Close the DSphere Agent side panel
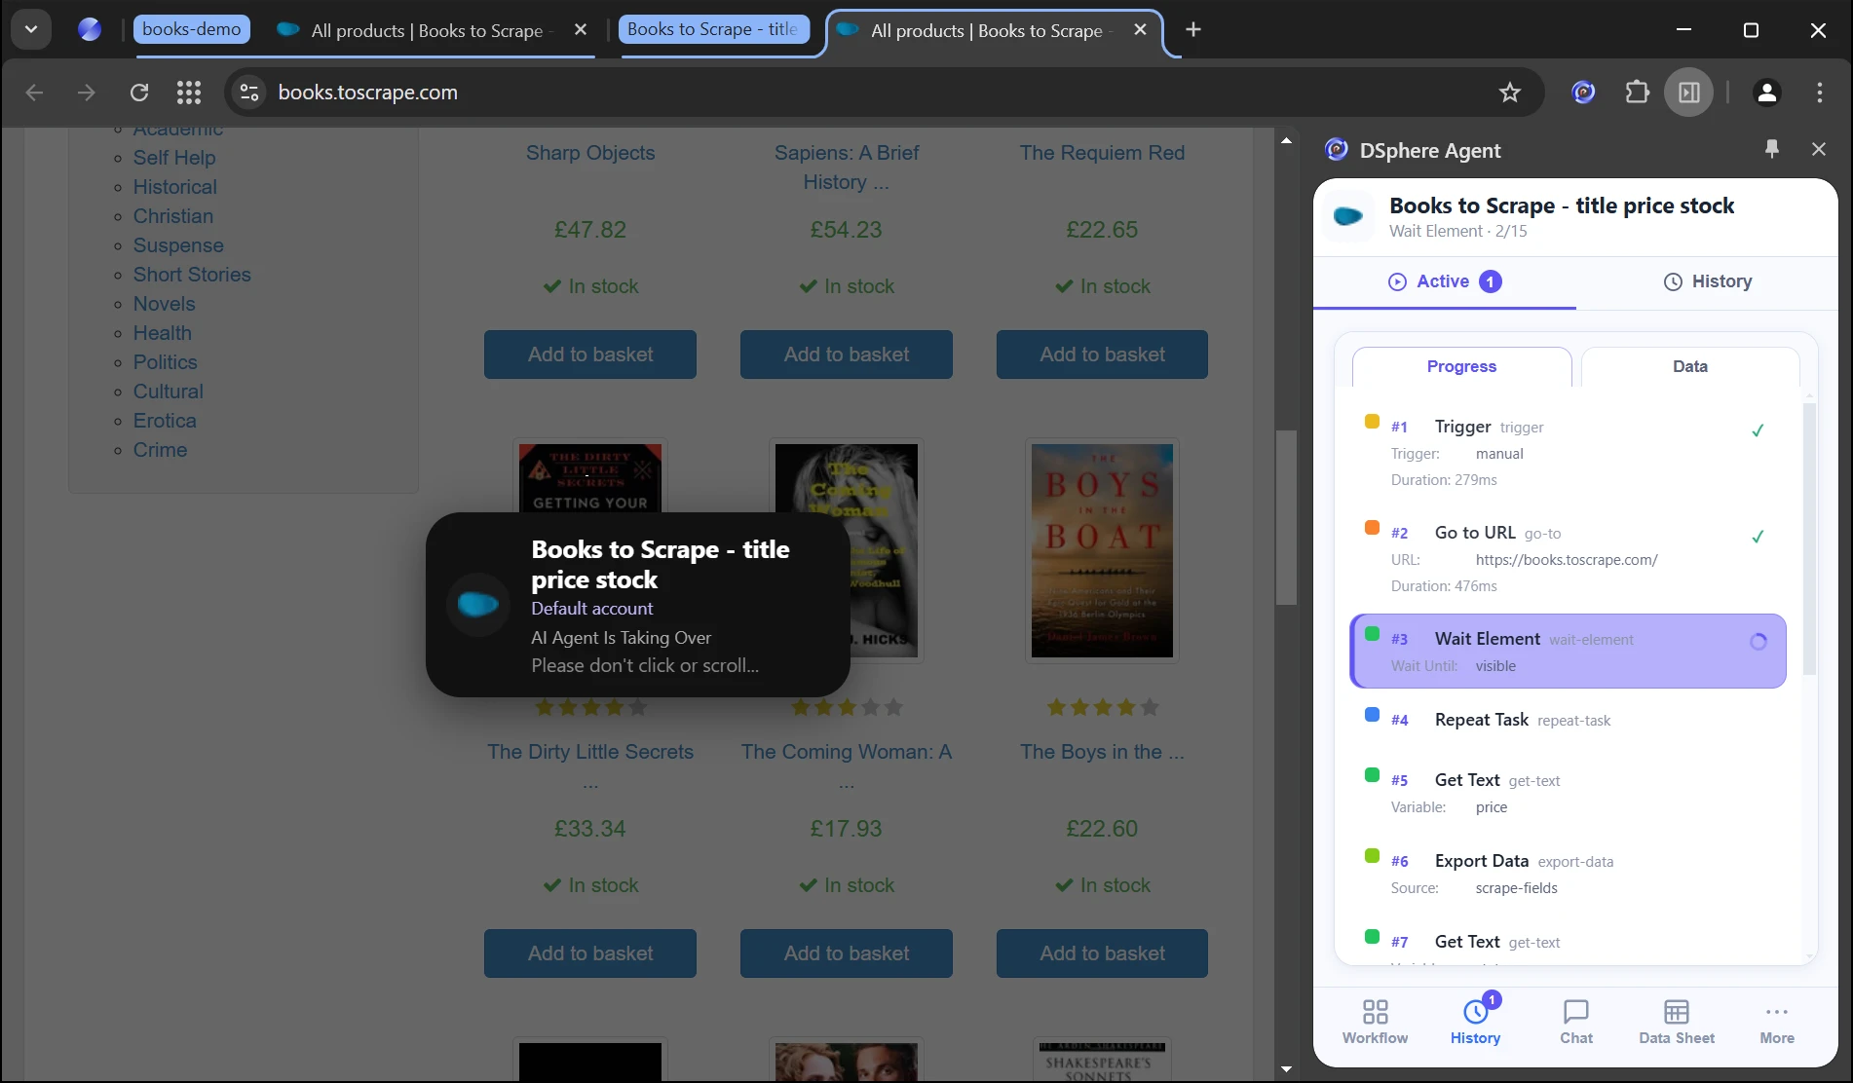 [x=1819, y=149]
